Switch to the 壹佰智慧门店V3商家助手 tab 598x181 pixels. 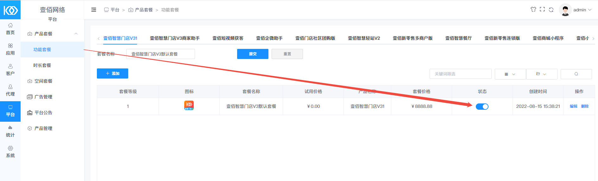pyautogui.click(x=175, y=38)
